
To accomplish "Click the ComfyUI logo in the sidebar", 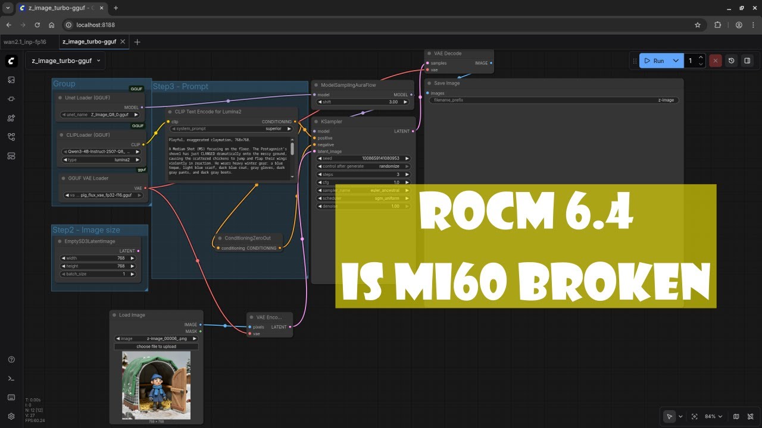I will [11, 61].
